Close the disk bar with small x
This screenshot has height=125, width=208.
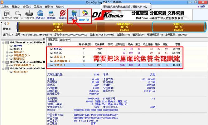coord(2,22)
